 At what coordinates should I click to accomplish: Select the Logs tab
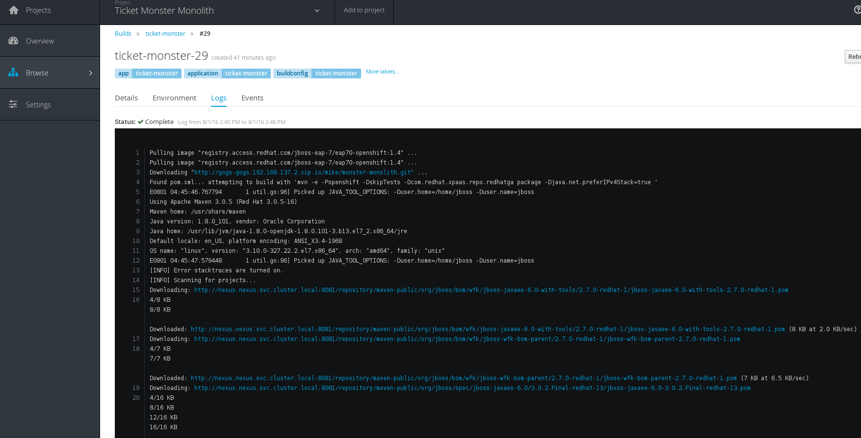[x=219, y=98]
